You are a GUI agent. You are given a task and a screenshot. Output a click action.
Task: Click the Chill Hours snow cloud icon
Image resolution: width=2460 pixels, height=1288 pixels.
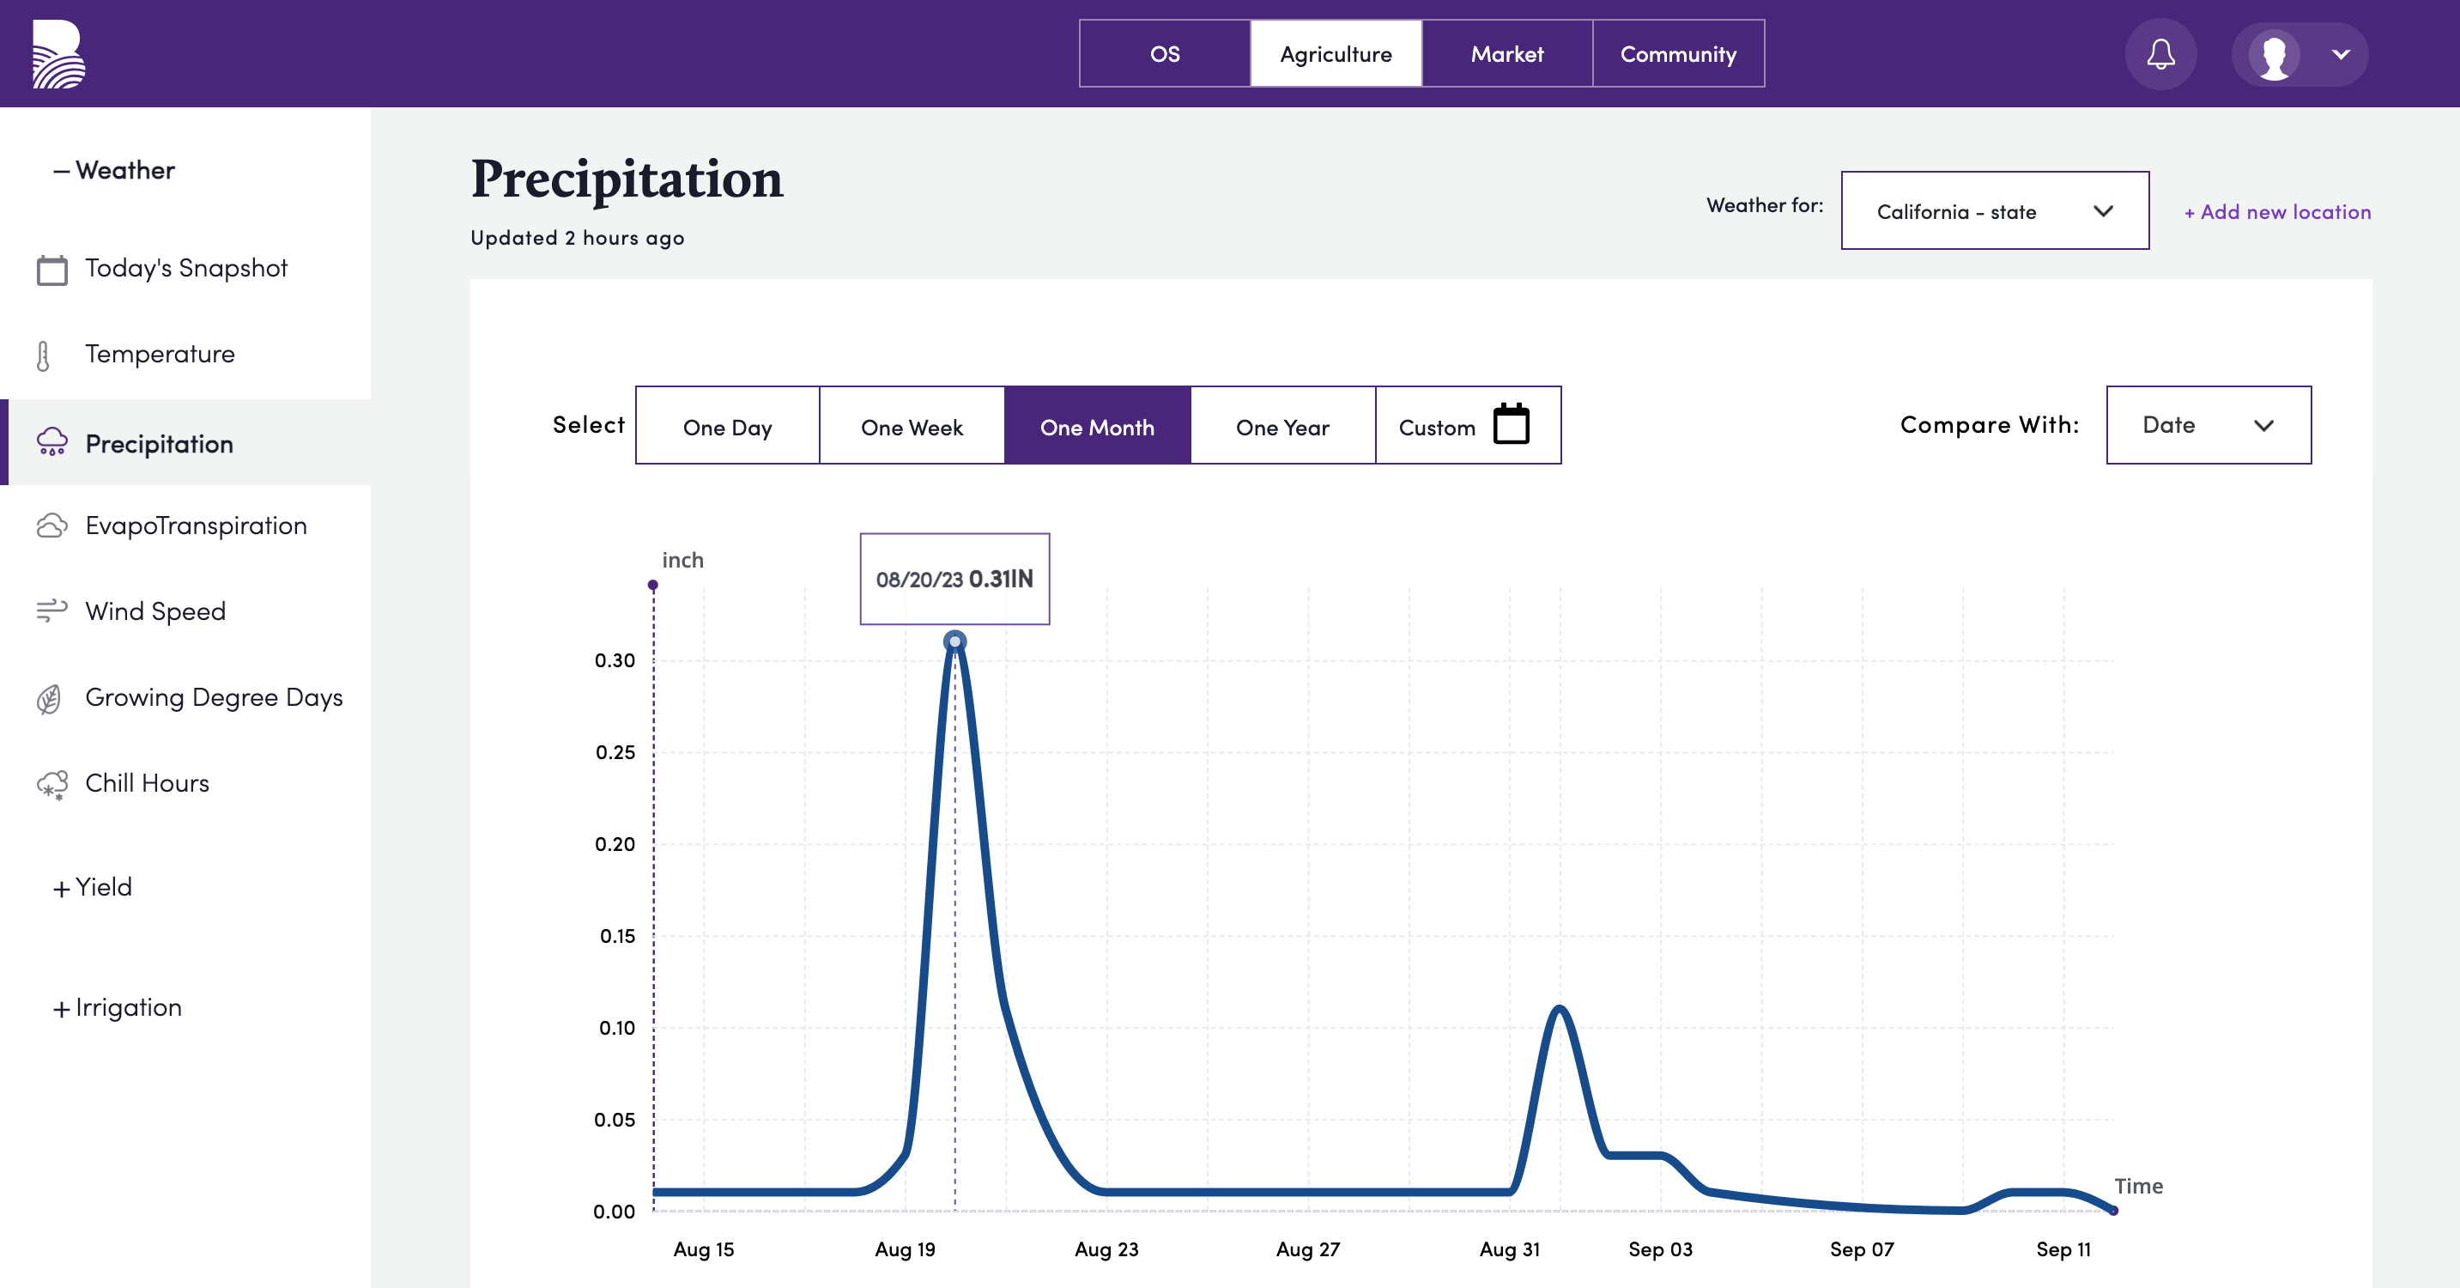pos(52,785)
